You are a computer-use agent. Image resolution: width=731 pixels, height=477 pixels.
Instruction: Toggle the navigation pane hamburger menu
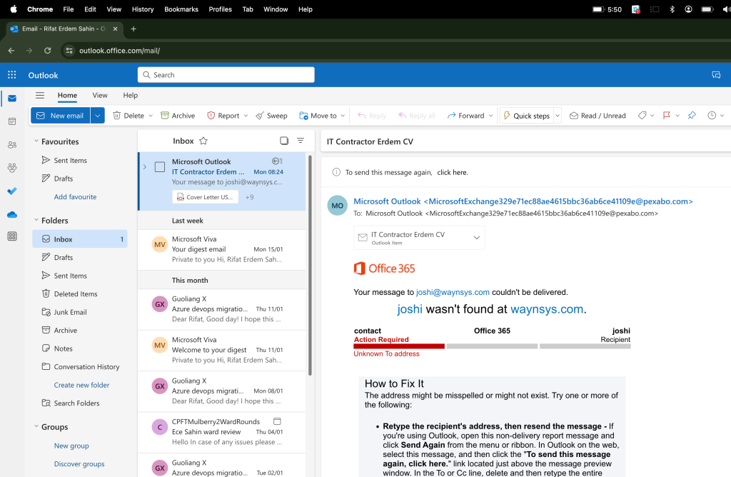coord(40,95)
